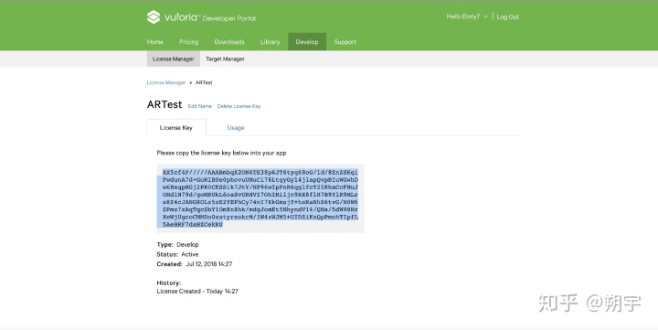Open the Support menu item
The image size is (658, 330).
(345, 42)
